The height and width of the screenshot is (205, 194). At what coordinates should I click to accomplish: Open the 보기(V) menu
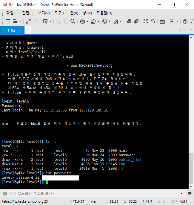44,13
